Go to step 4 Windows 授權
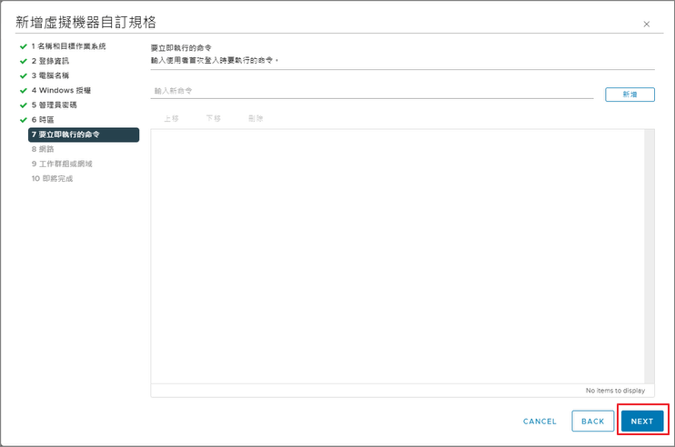 [x=61, y=90]
